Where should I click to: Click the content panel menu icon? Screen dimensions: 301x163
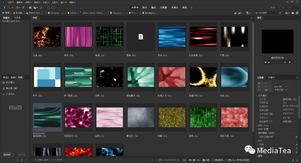point(251,18)
